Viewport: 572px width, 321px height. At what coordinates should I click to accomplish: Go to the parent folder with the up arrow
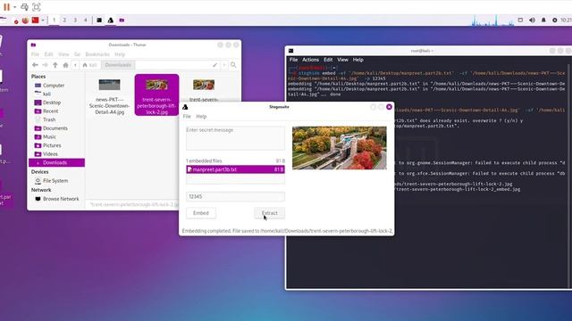[55, 65]
